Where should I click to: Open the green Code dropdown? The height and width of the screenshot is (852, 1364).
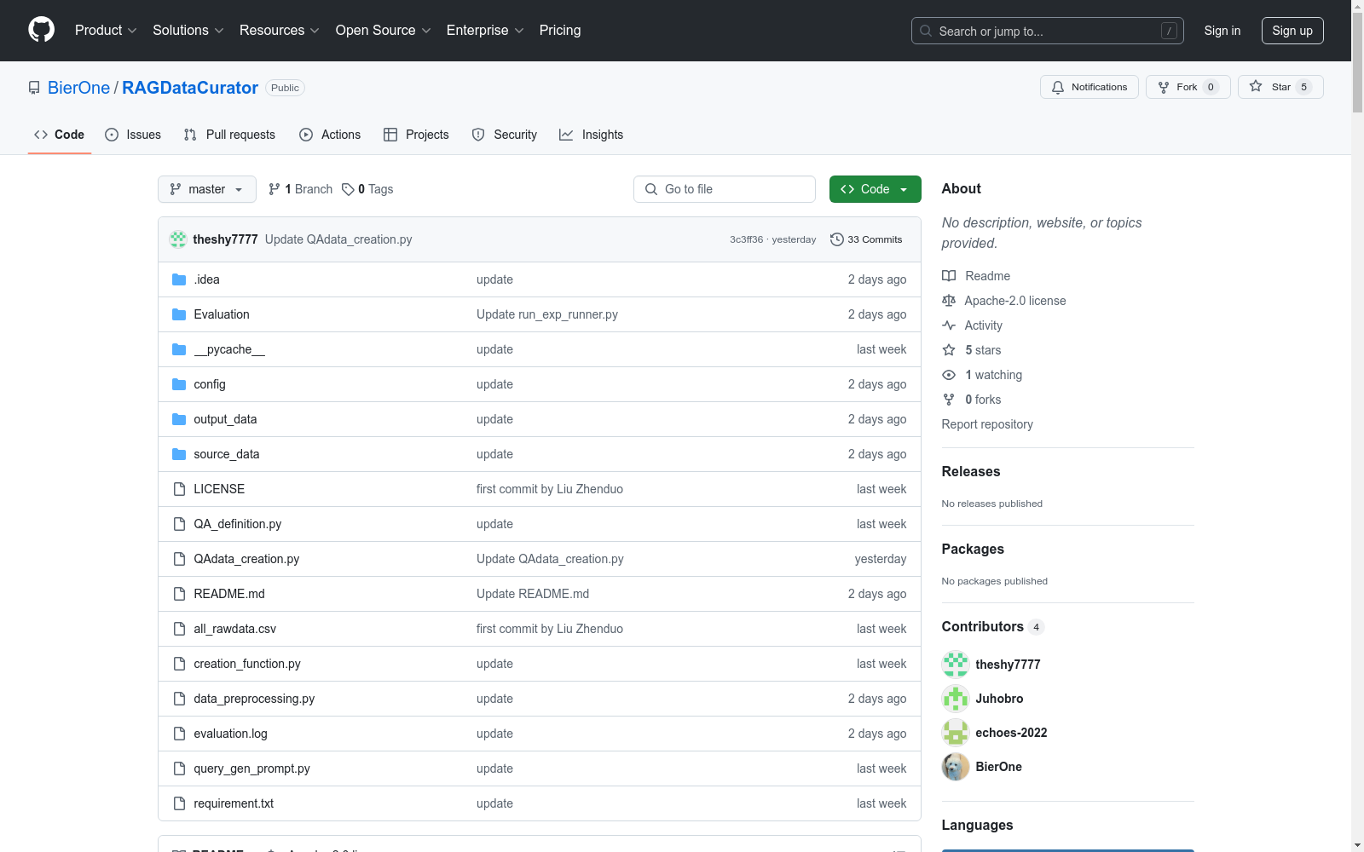875,189
